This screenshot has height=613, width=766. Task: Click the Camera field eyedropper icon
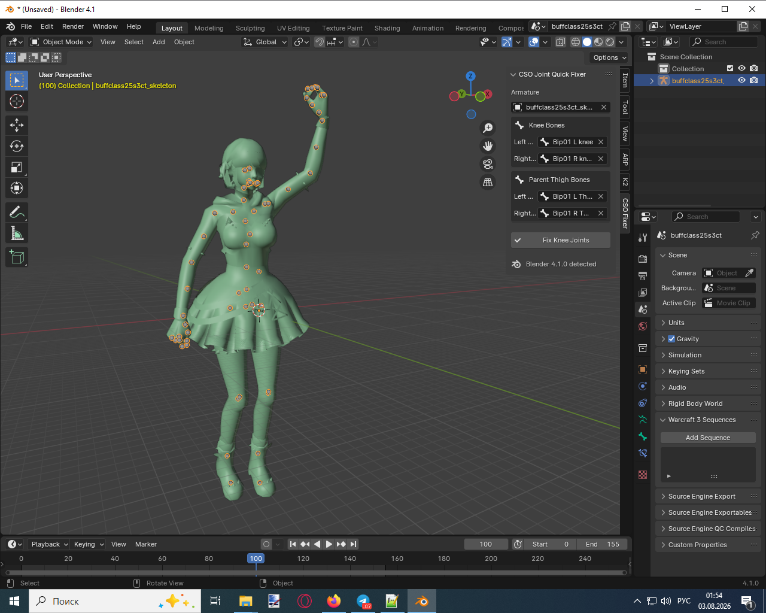pos(749,273)
